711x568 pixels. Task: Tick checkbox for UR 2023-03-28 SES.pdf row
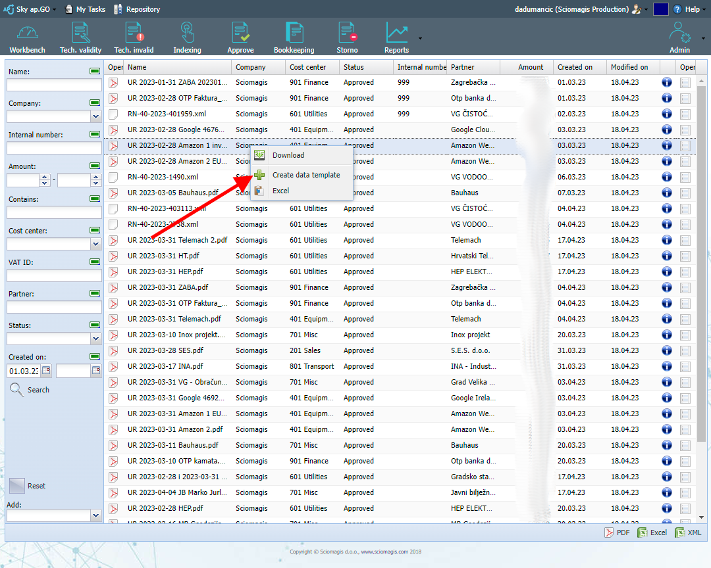(x=685, y=350)
